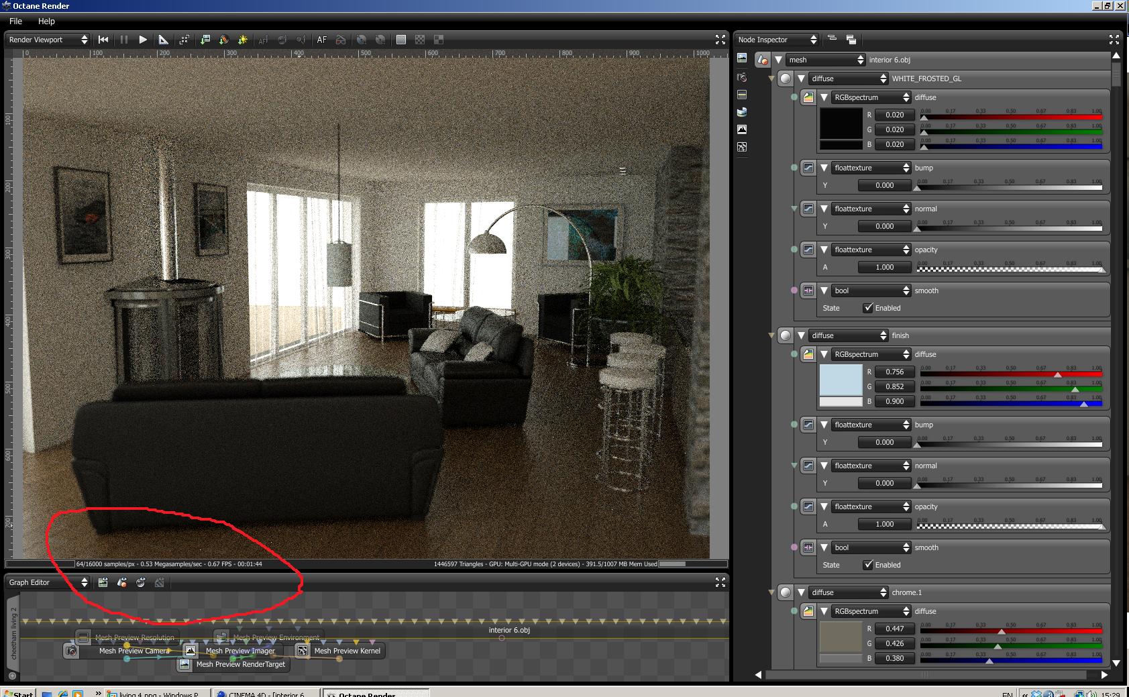Click the WHITE_FROSTED_GL opacity slider
The width and height of the screenshot is (1129, 697).
click(1010, 267)
